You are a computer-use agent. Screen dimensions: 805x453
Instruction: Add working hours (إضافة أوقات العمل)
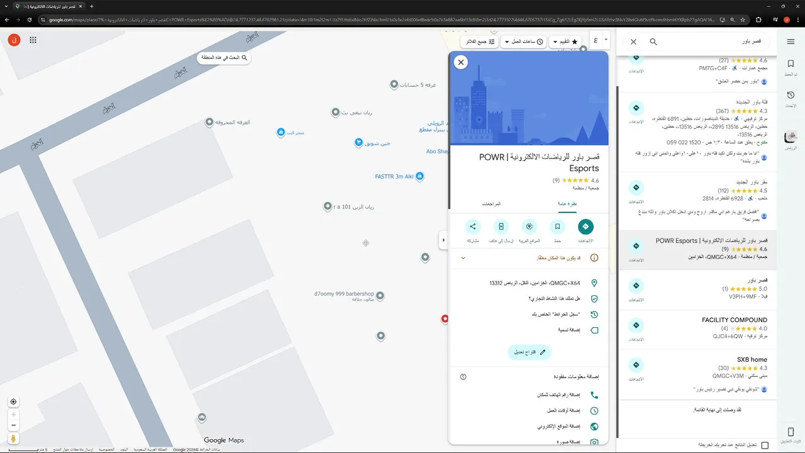(x=528, y=411)
